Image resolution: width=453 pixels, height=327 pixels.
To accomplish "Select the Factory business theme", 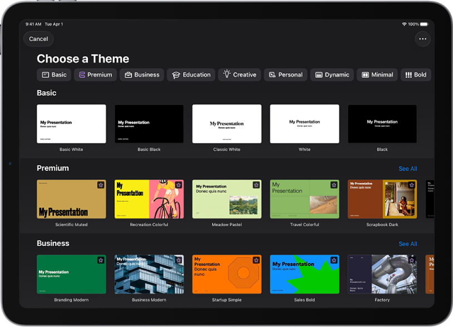I will [x=382, y=274].
